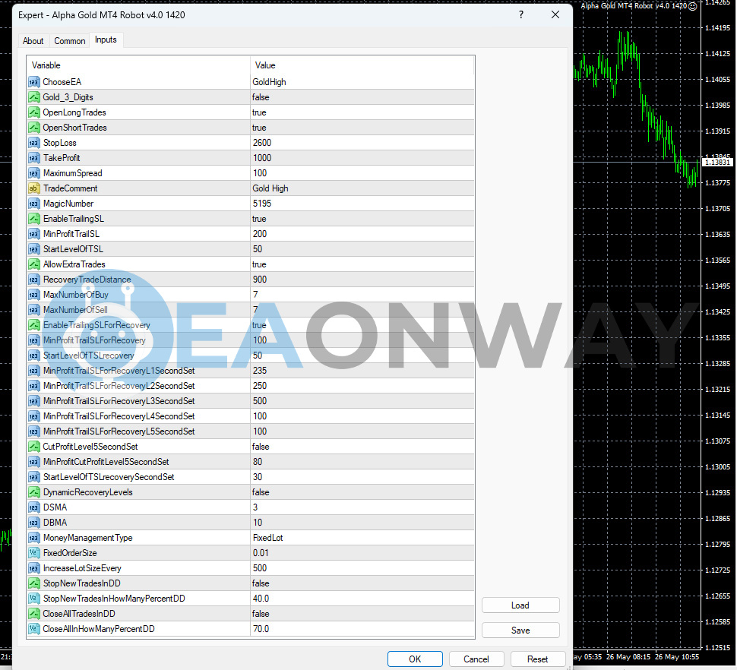Switch to the About tab
The image size is (737, 670).
click(x=33, y=41)
